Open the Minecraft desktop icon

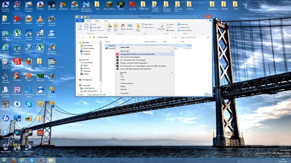tap(109, 5)
